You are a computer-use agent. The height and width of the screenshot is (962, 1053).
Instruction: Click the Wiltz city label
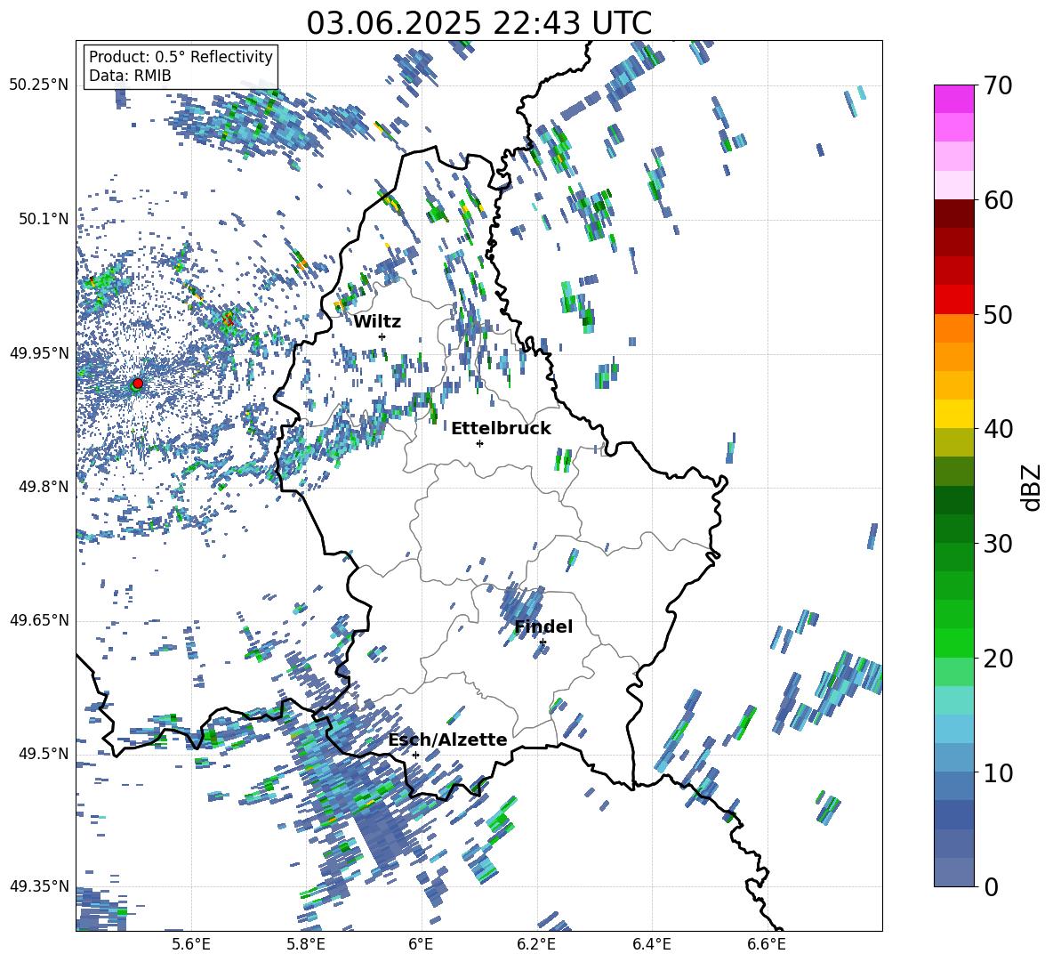pyautogui.click(x=377, y=322)
